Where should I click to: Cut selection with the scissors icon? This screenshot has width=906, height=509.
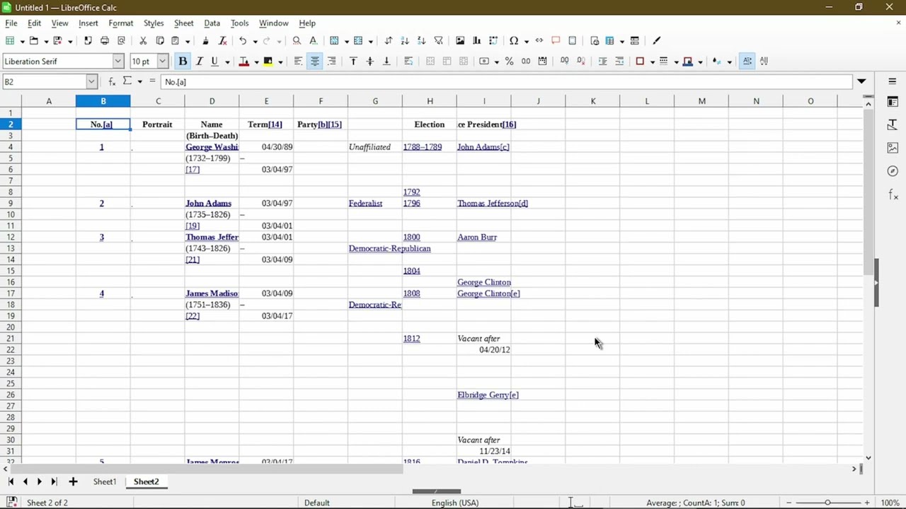143,40
